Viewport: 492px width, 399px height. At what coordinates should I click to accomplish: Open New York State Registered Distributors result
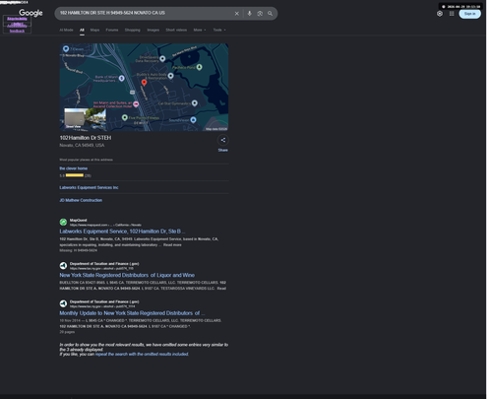point(127,275)
